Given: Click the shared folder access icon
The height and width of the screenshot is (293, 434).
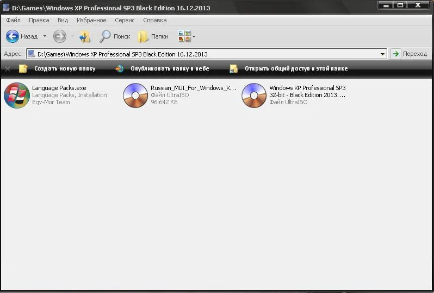Looking at the screenshot, I should [x=234, y=69].
